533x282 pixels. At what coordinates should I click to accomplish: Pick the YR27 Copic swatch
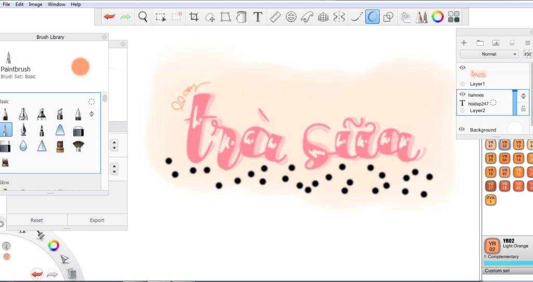tap(490, 185)
